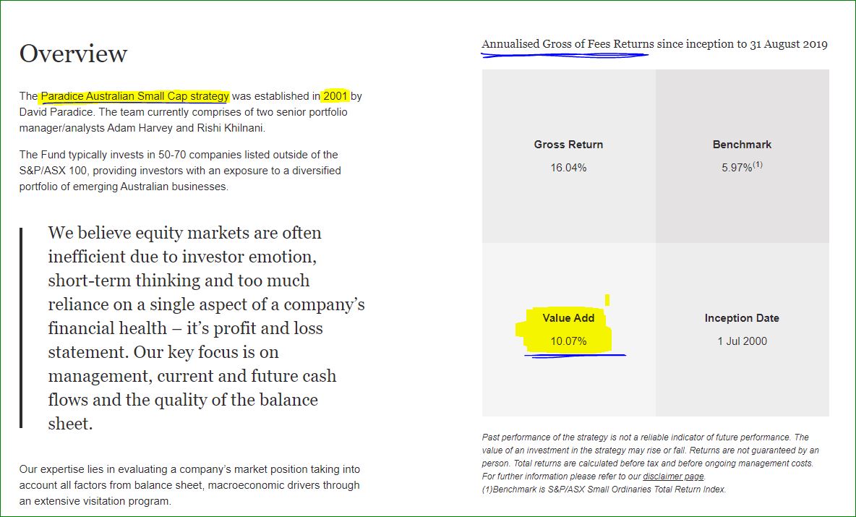Click the 16.04% gross return figure
This screenshot has height=517, width=856.
coord(568,168)
